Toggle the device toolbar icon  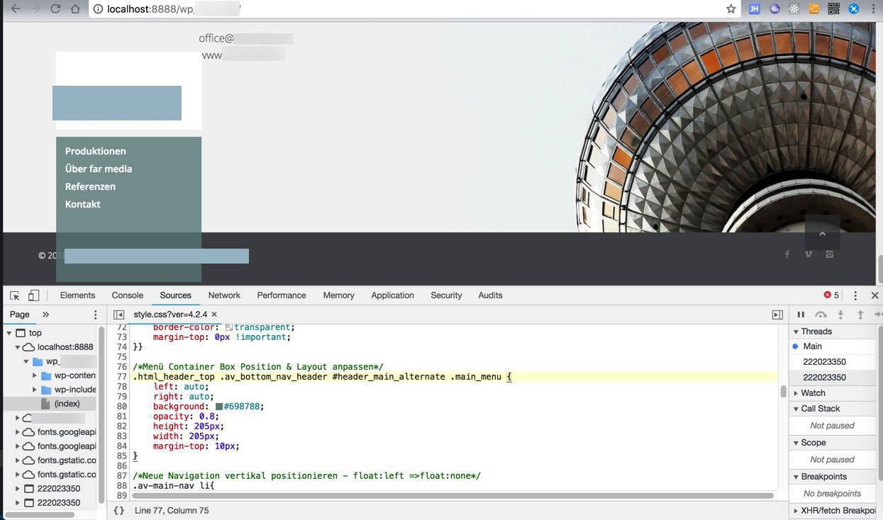click(33, 295)
